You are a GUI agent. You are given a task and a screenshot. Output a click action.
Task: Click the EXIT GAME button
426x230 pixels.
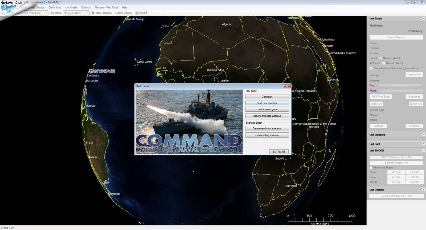(279, 152)
